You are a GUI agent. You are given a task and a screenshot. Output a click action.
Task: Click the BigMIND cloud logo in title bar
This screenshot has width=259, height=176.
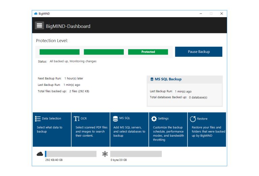(36, 14)
